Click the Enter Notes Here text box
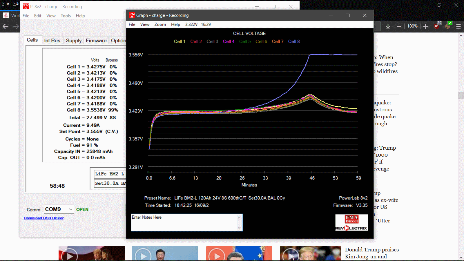 click(x=184, y=222)
